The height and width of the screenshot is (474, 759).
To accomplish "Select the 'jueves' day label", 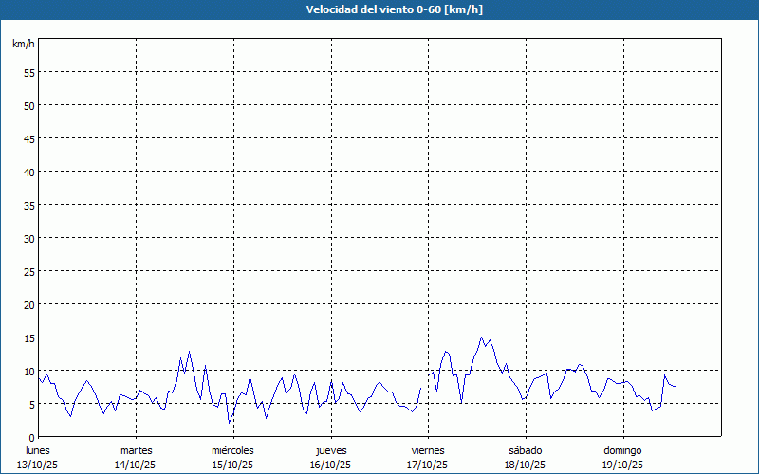I will click(x=330, y=450).
